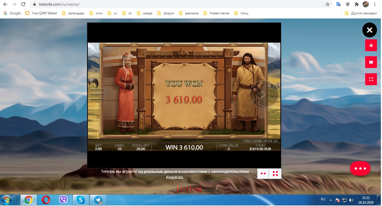Click the TOTAL BET 20.00 value
This screenshot has height=206, width=382.
click(141, 149)
